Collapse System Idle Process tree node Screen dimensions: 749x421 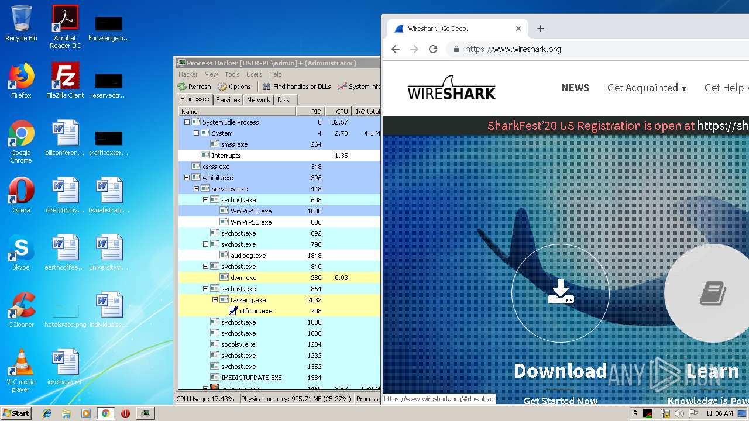tap(187, 122)
